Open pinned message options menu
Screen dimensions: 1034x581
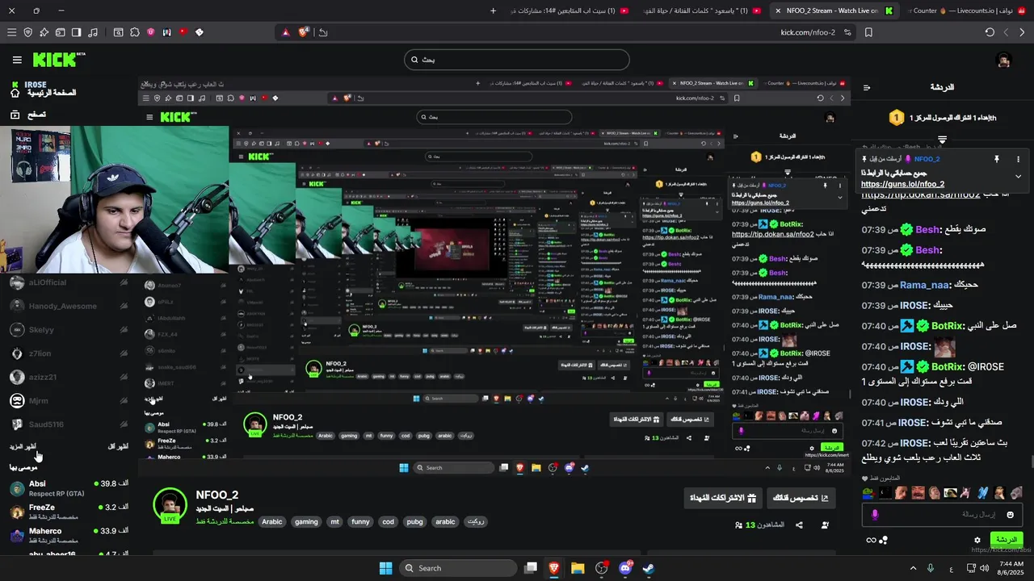coord(1018,160)
